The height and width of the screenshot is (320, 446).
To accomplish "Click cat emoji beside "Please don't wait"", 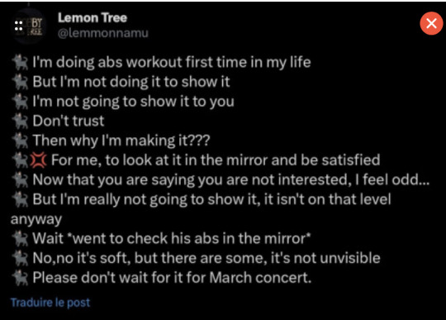I will 20,278.
